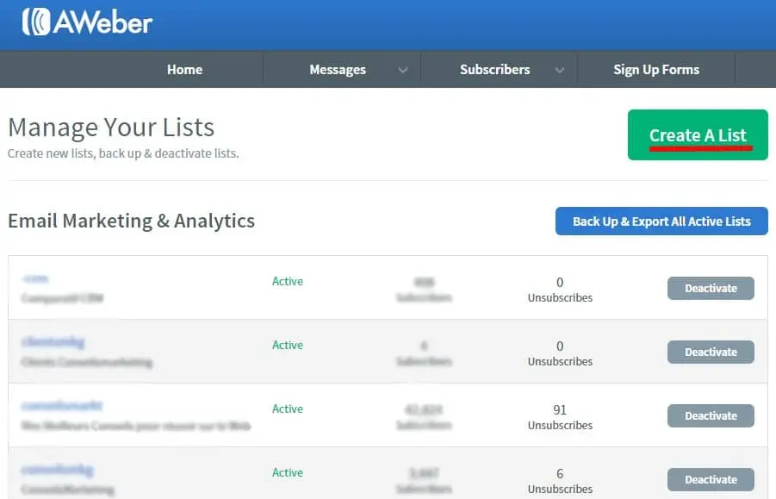Expand the Messages dropdown chevron
Screen dimensions: 776x499
403,70
